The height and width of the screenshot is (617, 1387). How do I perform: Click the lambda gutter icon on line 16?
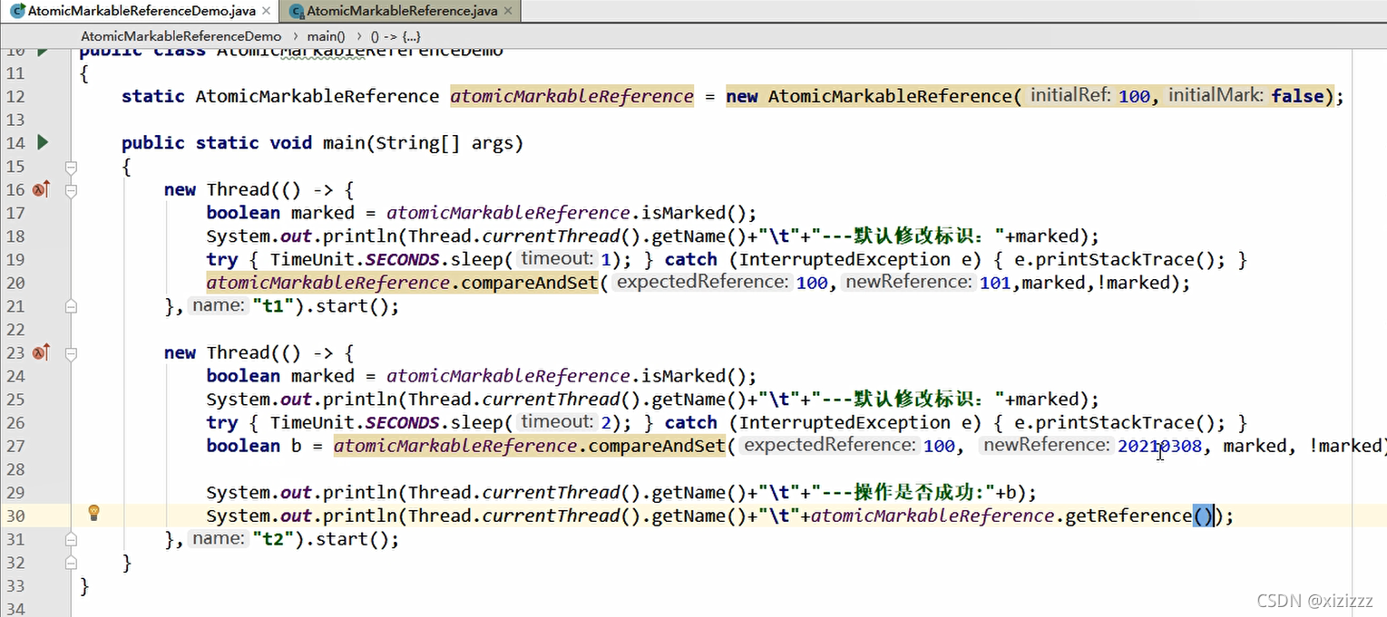[x=41, y=189]
